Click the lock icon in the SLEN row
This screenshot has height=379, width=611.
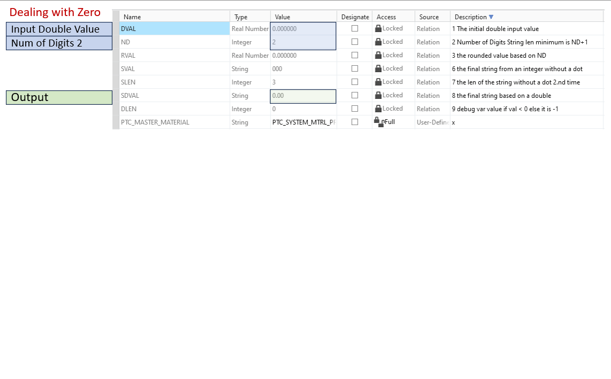pos(378,82)
